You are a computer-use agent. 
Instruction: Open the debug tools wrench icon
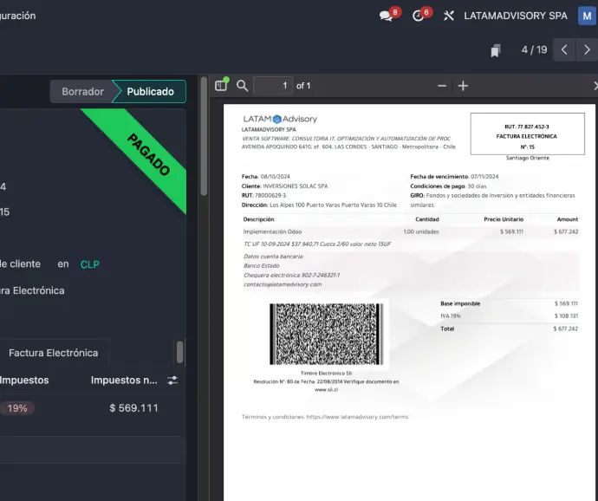(449, 16)
